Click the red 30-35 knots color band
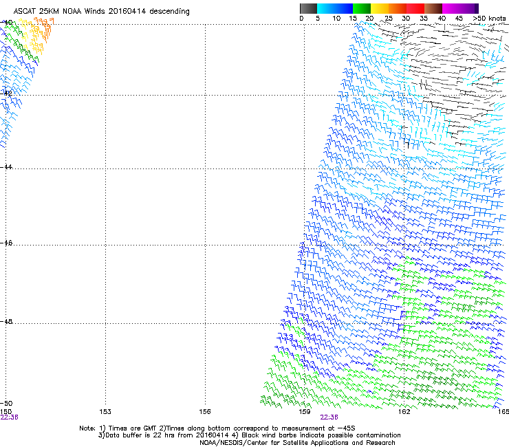The height and width of the screenshot is (447, 509). pos(415,9)
